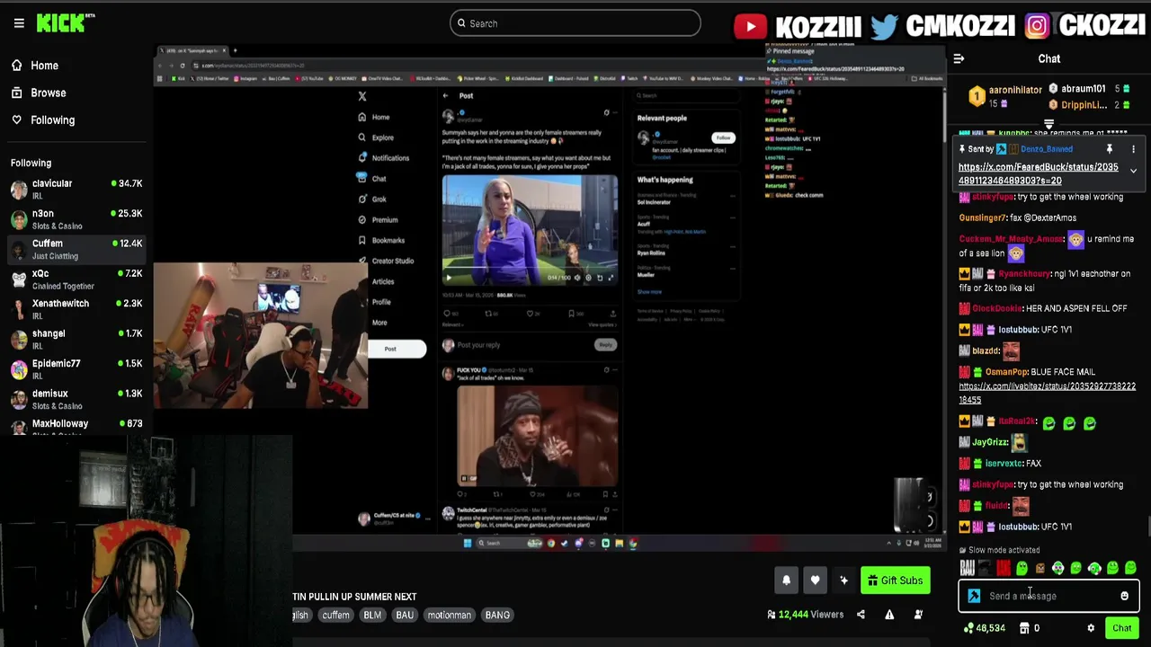This screenshot has height=647, width=1151.
Task: Click xQc's avatar icon
Action: (19, 279)
